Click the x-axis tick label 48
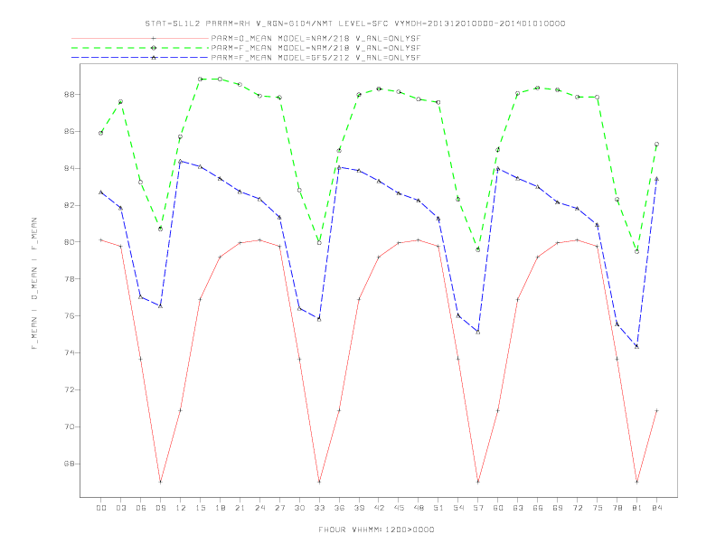The width and height of the screenshot is (716, 553). (419, 508)
